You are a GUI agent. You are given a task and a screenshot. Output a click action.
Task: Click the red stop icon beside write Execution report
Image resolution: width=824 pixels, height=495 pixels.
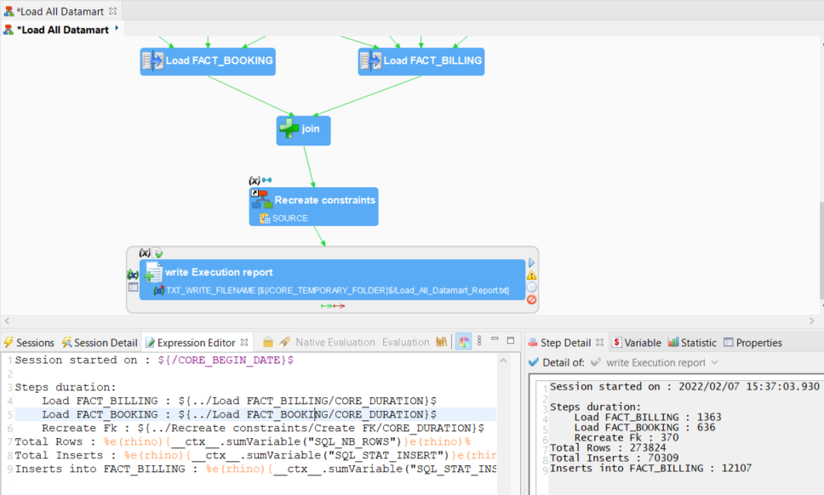pyautogui.click(x=532, y=299)
